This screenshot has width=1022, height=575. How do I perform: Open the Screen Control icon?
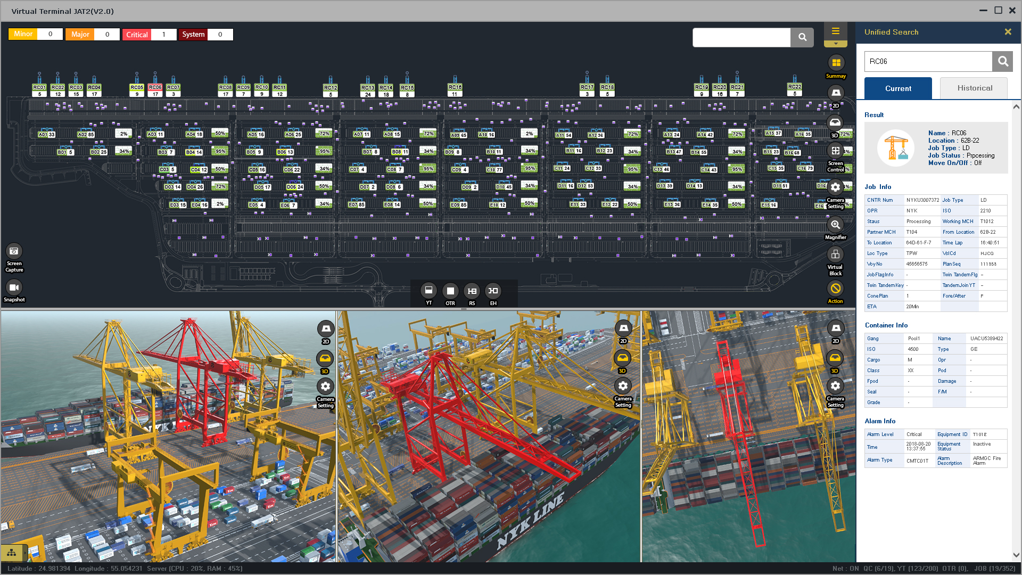point(835,152)
